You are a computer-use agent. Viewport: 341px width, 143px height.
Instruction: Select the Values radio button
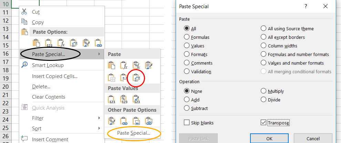(187, 46)
